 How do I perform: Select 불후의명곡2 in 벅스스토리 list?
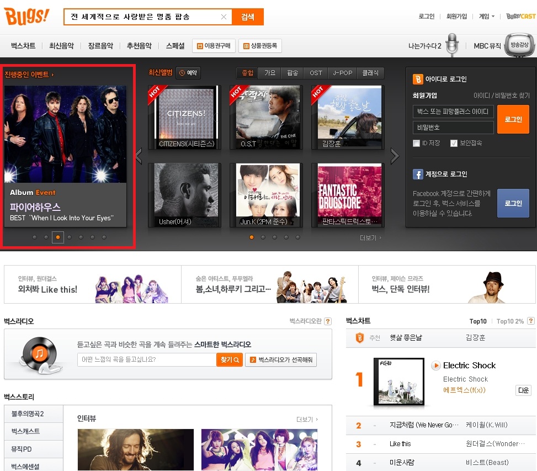click(34, 414)
